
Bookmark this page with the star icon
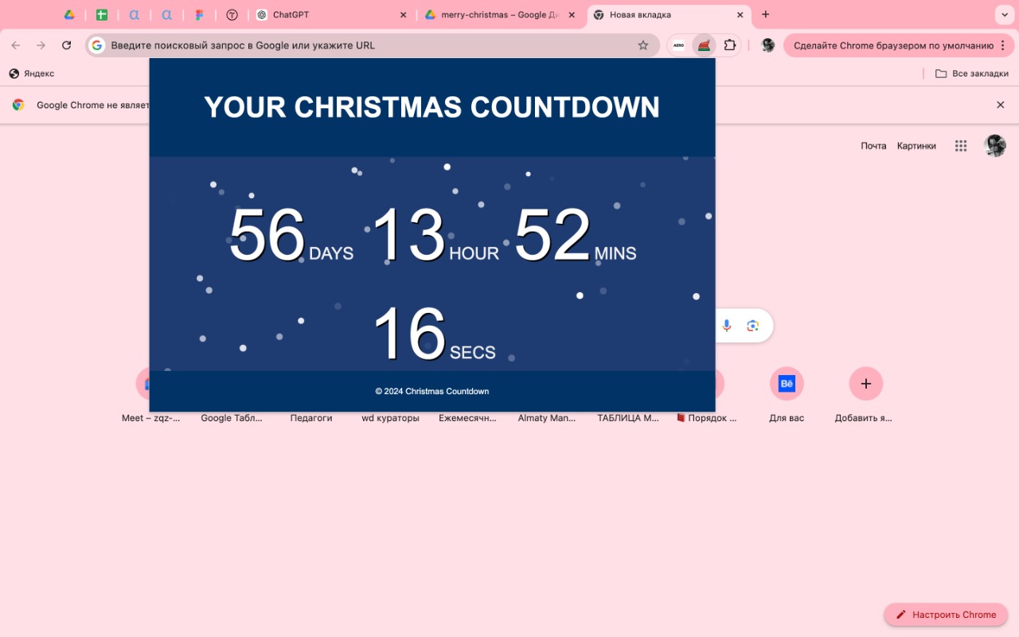643,45
